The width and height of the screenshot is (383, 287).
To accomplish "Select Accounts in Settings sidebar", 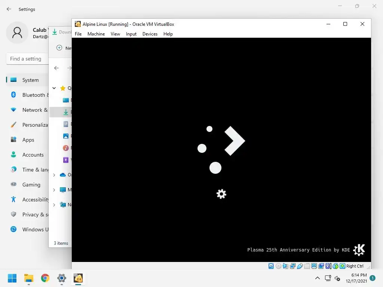I will click(27, 155).
